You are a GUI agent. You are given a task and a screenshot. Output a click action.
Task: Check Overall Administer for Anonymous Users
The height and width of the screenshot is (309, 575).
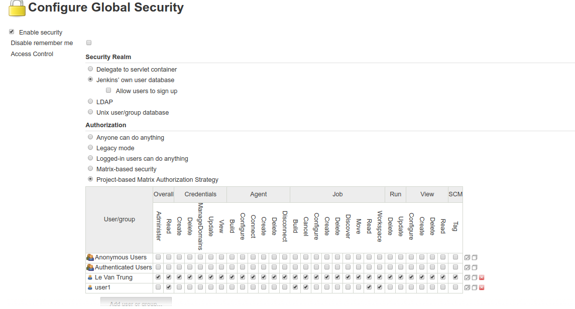tap(158, 257)
